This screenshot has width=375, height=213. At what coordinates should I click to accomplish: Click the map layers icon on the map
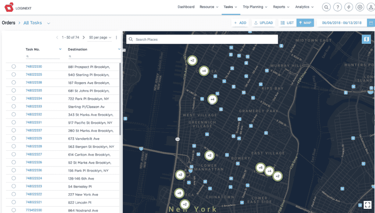(x=366, y=39)
